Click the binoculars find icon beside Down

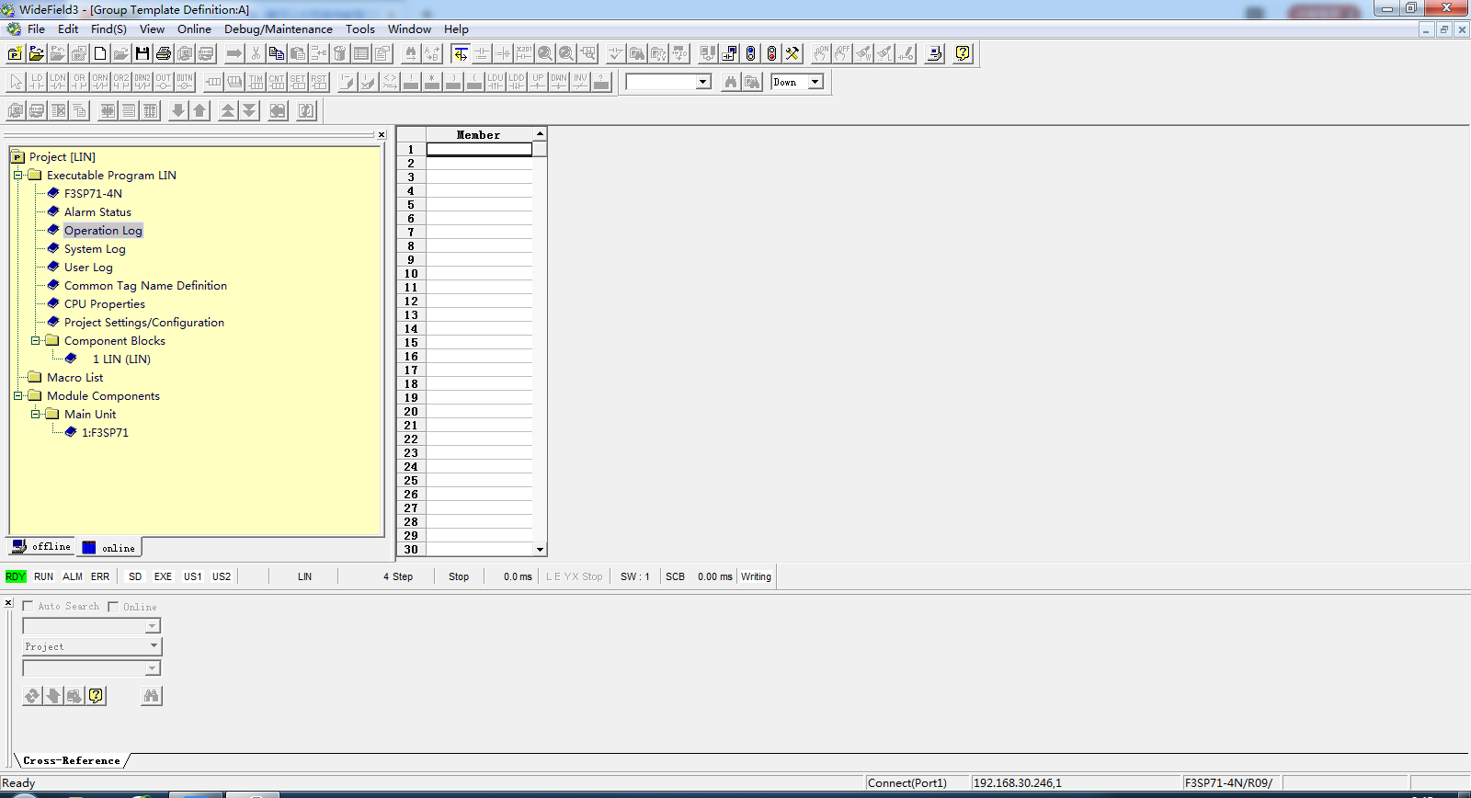click(731, 82)
